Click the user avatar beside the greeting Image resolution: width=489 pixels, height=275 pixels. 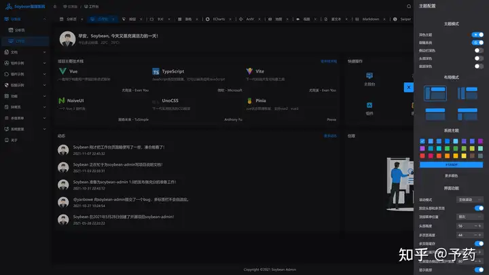(67, 39)
